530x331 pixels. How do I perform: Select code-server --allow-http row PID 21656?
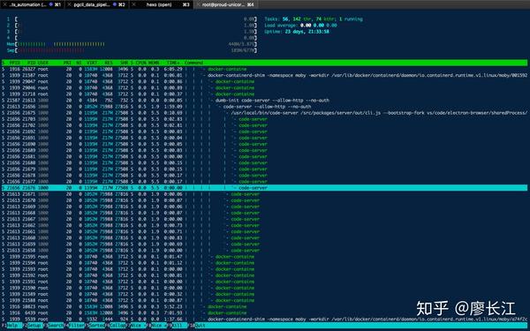tap(264, 107)
